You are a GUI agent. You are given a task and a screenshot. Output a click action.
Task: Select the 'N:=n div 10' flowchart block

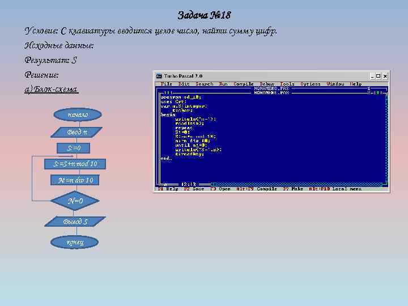tap(75, 180)
